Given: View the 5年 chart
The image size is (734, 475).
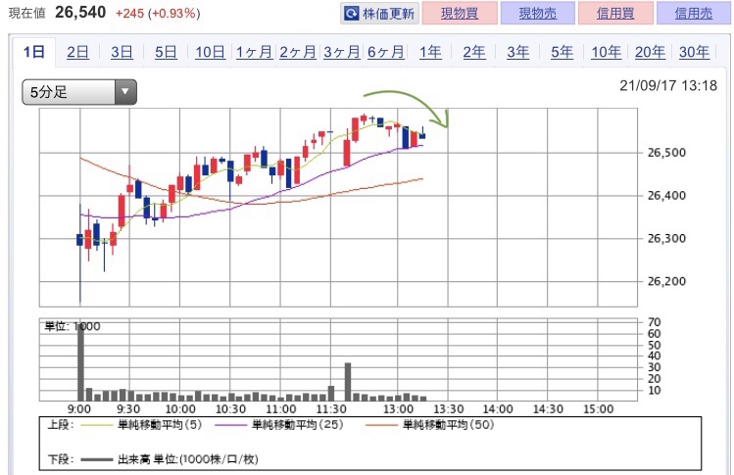Looking at the screenshot, I should pos(563,52).
